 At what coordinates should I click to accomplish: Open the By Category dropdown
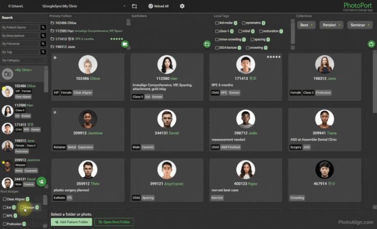pyautogui.click(x=23, y=60)
